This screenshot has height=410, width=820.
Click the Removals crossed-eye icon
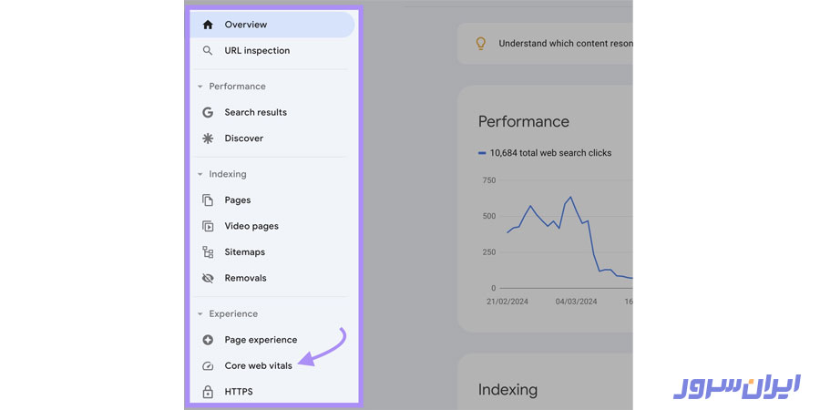(x=208, y=278)
